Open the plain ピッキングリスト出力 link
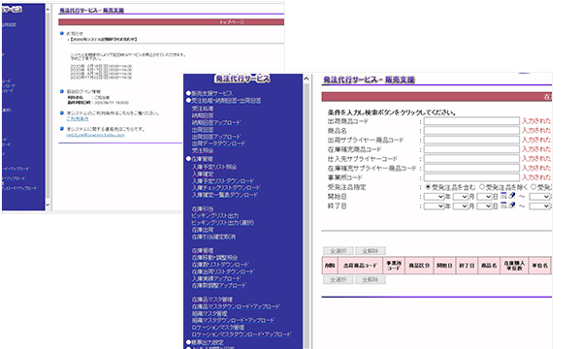The height and width of the screenshot is (349, 582). pyautogui.click(x=215, y=215)
